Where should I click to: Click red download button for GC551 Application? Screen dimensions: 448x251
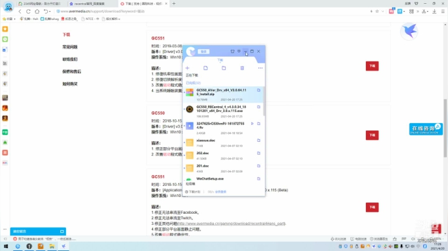pos(372,207)
